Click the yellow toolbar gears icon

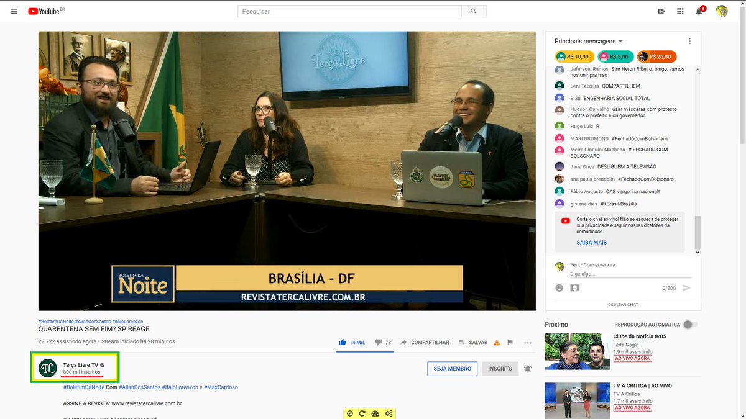click(x=389, y=413)
